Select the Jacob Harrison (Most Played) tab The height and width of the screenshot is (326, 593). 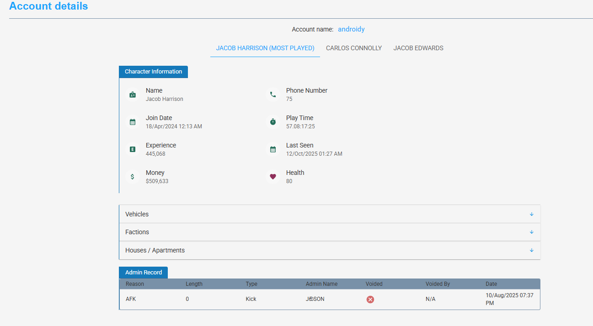coord(265,48)
